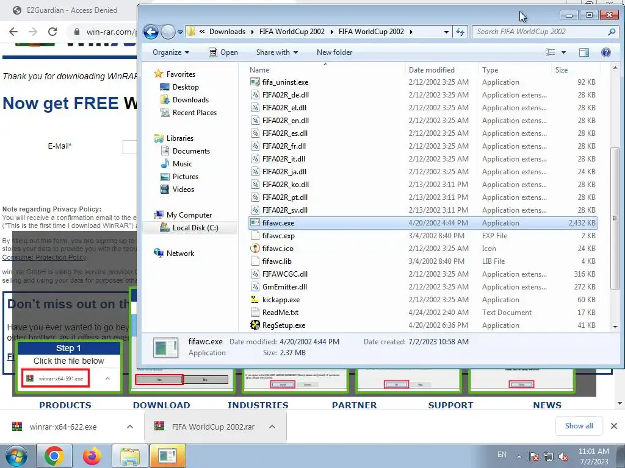Click the Explorer back arrow button
The width and height of the screenshot is (625, 468).
tap(151, 32)
